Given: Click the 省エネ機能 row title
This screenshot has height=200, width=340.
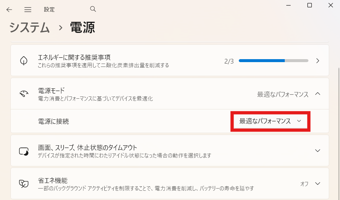Looking at the screenshot, I should [53, 180].
